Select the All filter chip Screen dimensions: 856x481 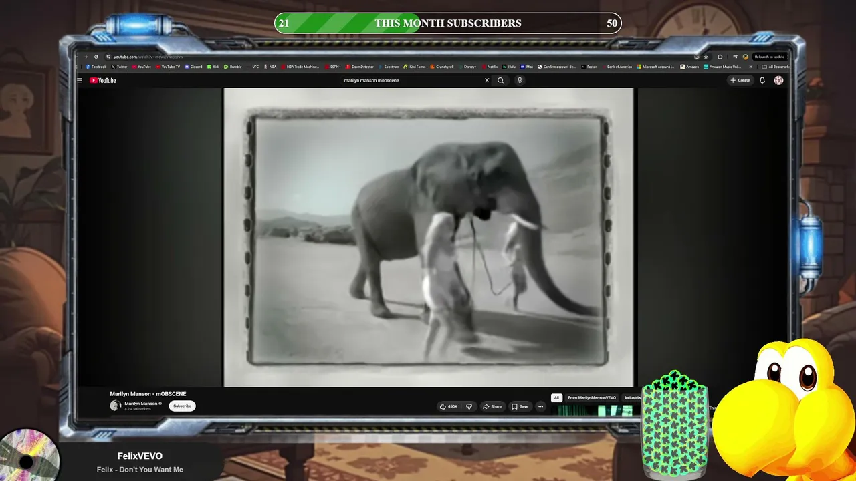[556, 397]
